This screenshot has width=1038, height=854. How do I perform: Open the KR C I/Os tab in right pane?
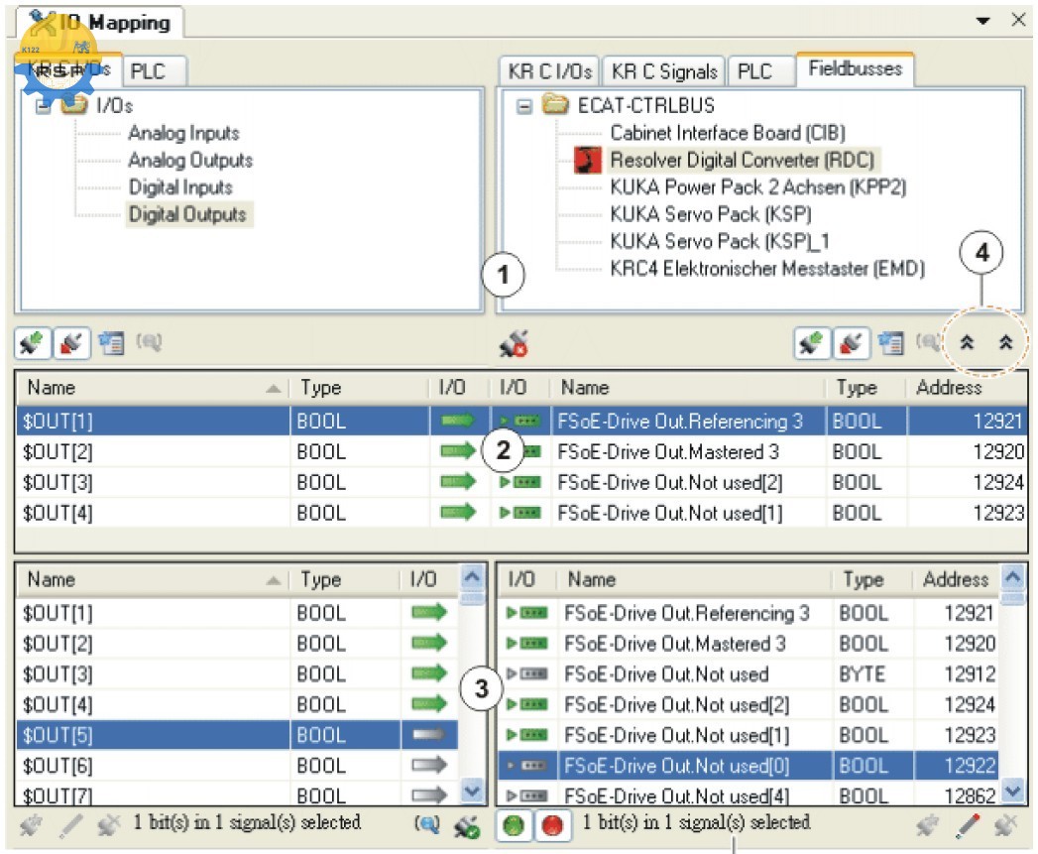[549, 70]
